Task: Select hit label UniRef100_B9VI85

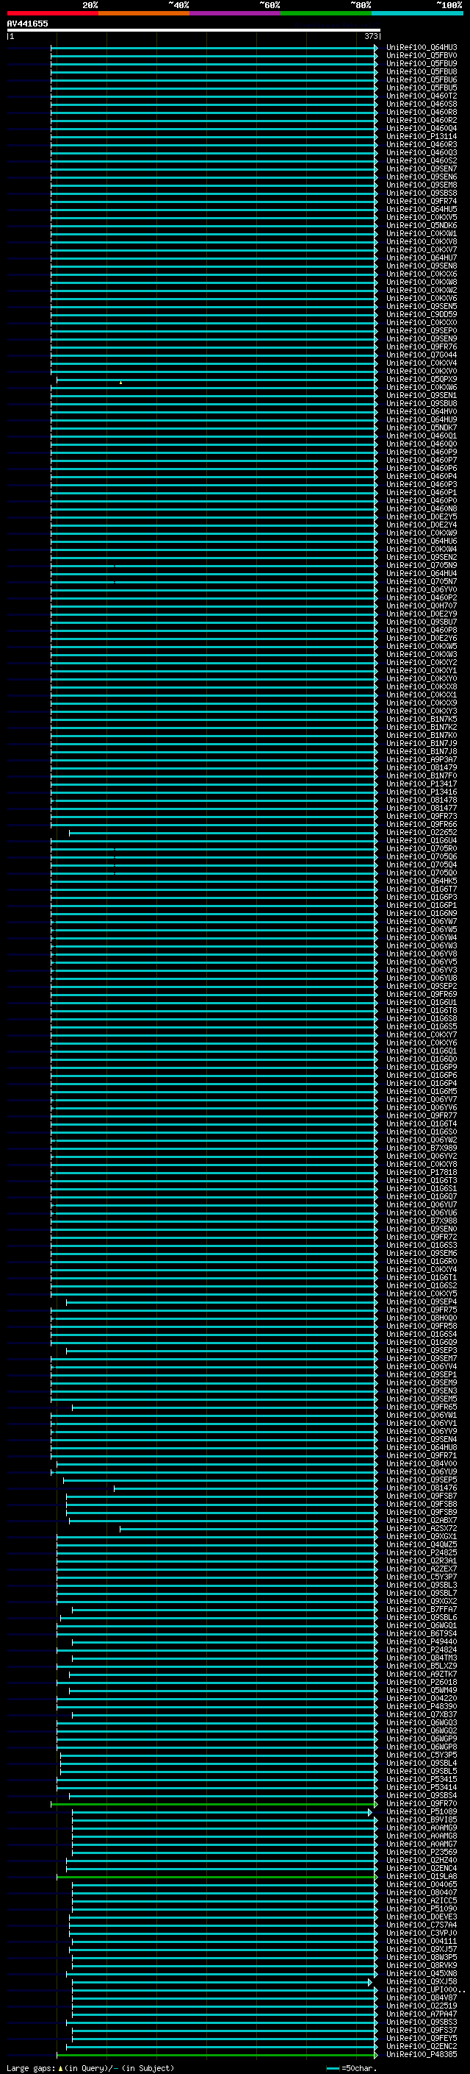Action: (422, 1820)
